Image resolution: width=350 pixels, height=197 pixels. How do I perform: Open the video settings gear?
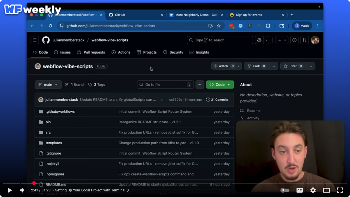click(313, 190)
